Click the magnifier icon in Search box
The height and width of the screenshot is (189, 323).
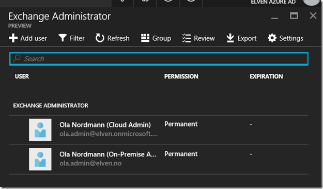click(17, 58)
